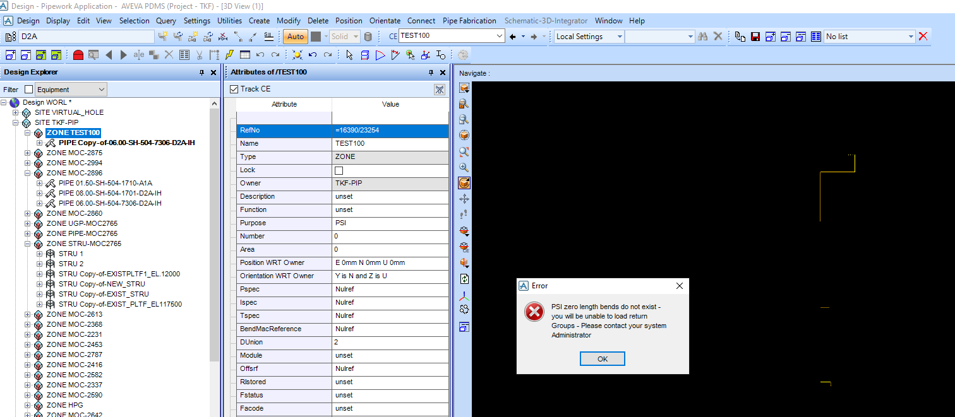The height and width of the screenshot is (417, 955).
Task: Select PIPE Copy-of-06.00-SH-504-7306-D2A-IH
Action: (x=126, y=143)
